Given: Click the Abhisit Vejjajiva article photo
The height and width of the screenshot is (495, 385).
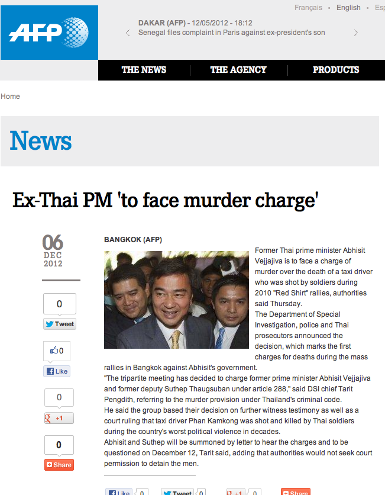Looking at the screenshot, I should [x=176, y=300].
